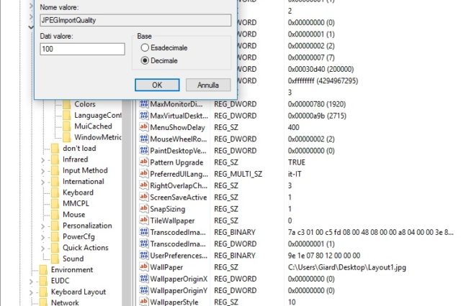Image resolution: width=461 pixels, height=306 pixels.
Task: Click the WallpaperStyle value 10
Action: (x=292, y=302)
